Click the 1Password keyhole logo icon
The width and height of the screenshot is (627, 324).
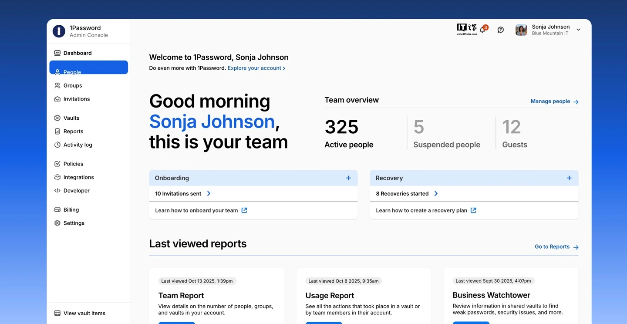[59, 31]
